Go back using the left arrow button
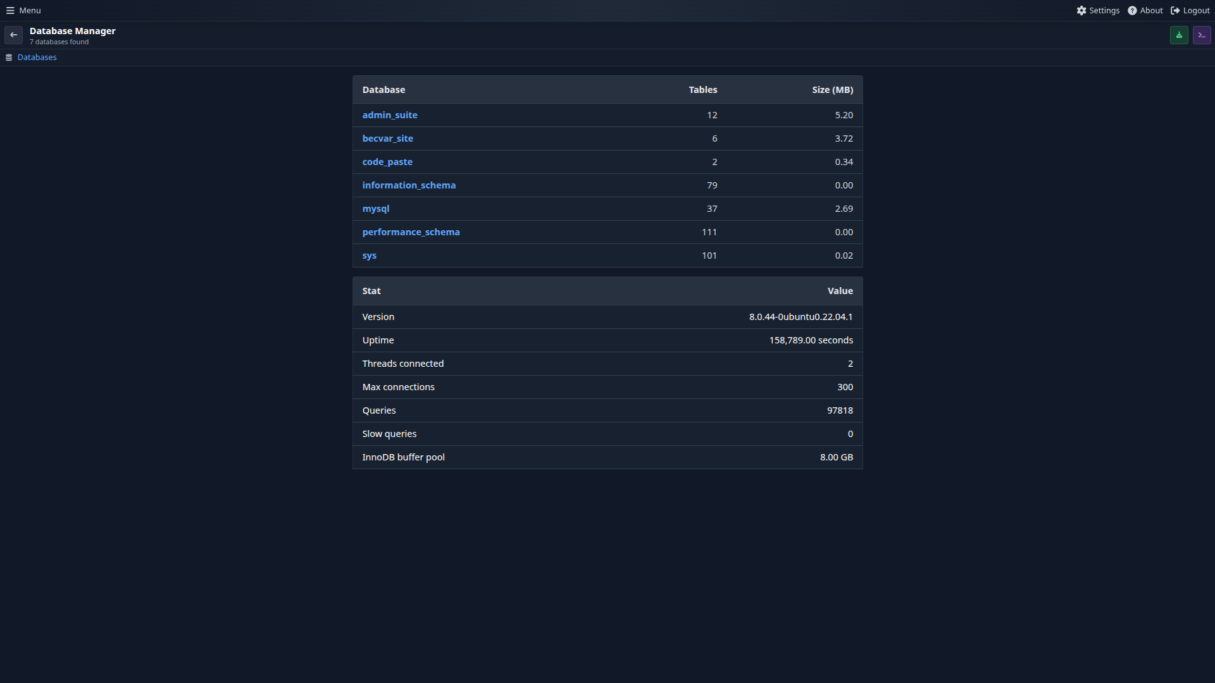This screenshot has width=1215, height=683. [x=13, y=35]
